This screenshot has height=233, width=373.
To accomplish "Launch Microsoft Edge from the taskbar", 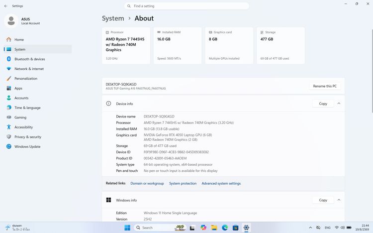I will click(225, 228).
